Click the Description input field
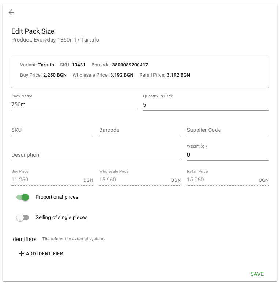 96,155
